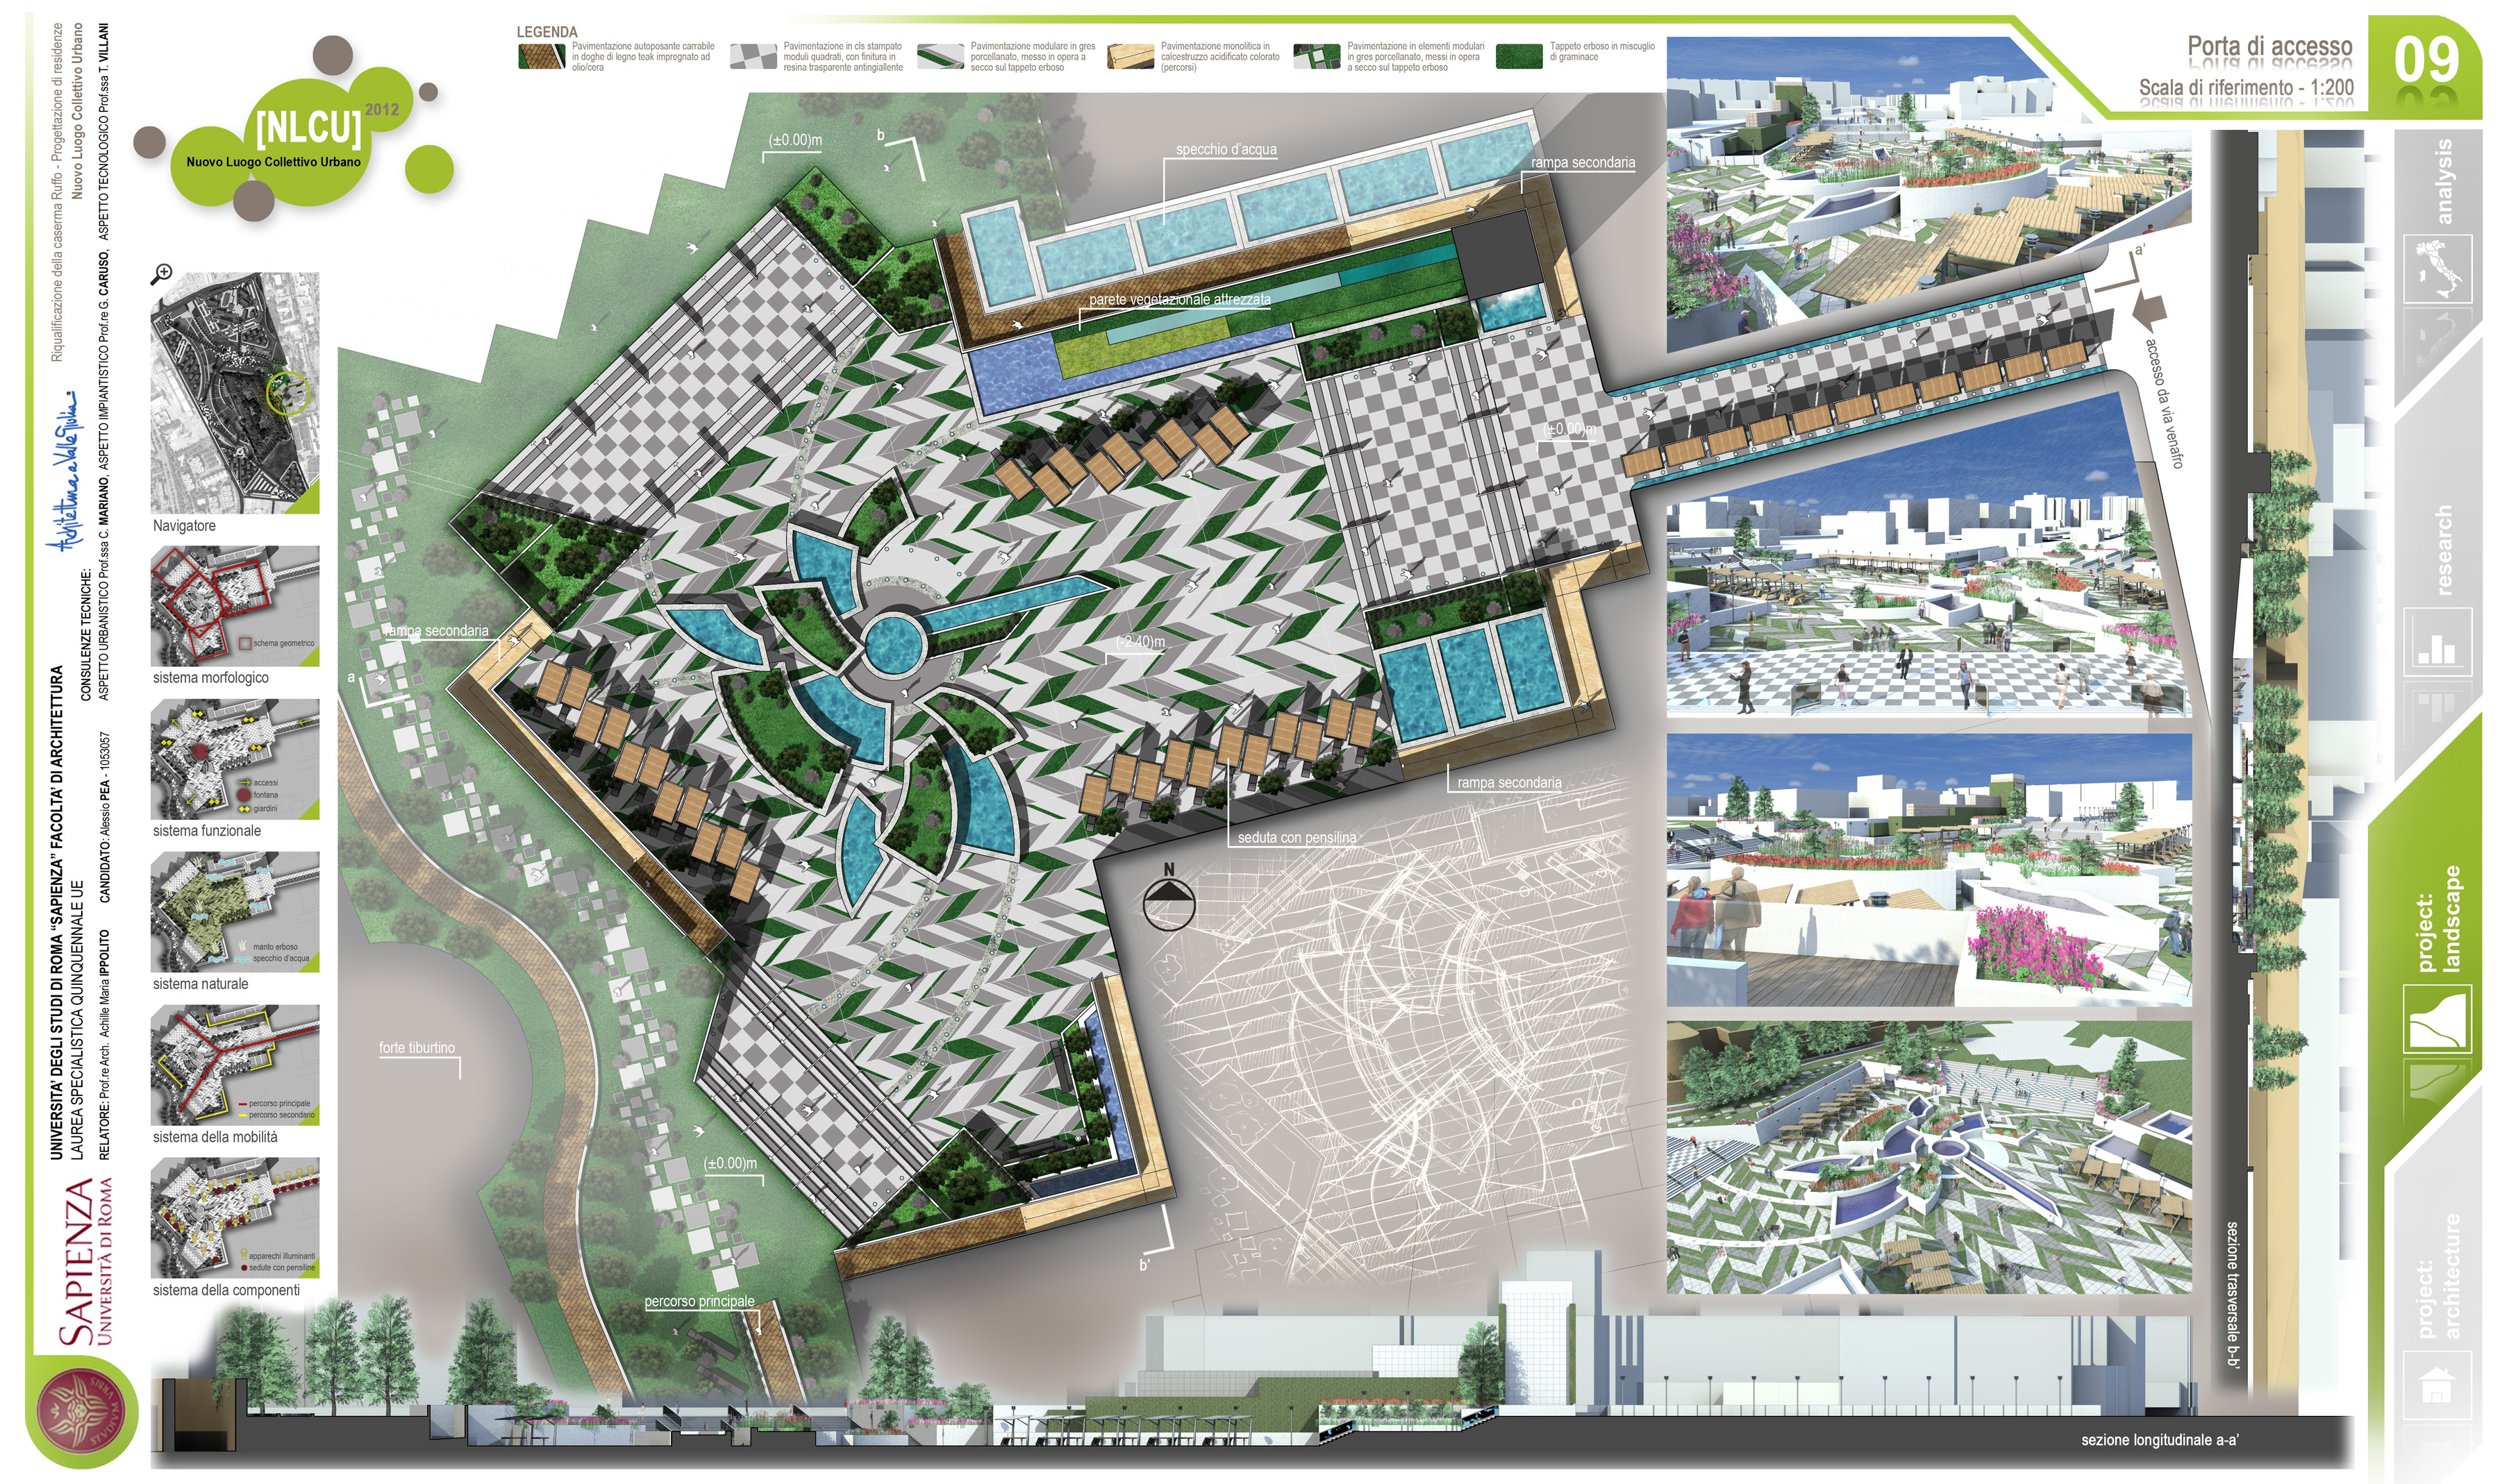Image resolution: width=2500 pixels, height=1484 pixels.
Task: Click the percorso principale label
Action: (699, 1301)
